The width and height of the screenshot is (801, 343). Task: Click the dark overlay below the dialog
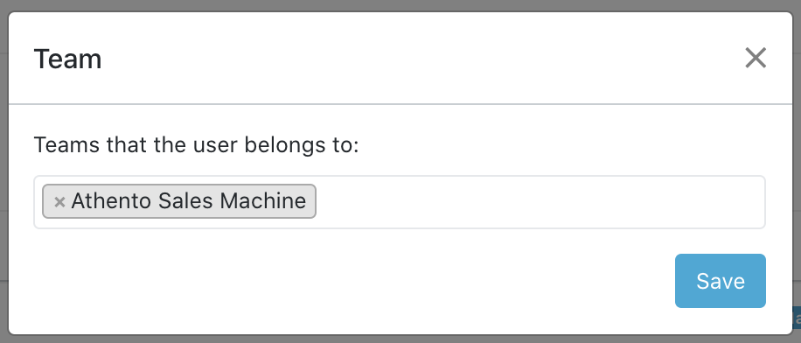[x=400, y=339]
